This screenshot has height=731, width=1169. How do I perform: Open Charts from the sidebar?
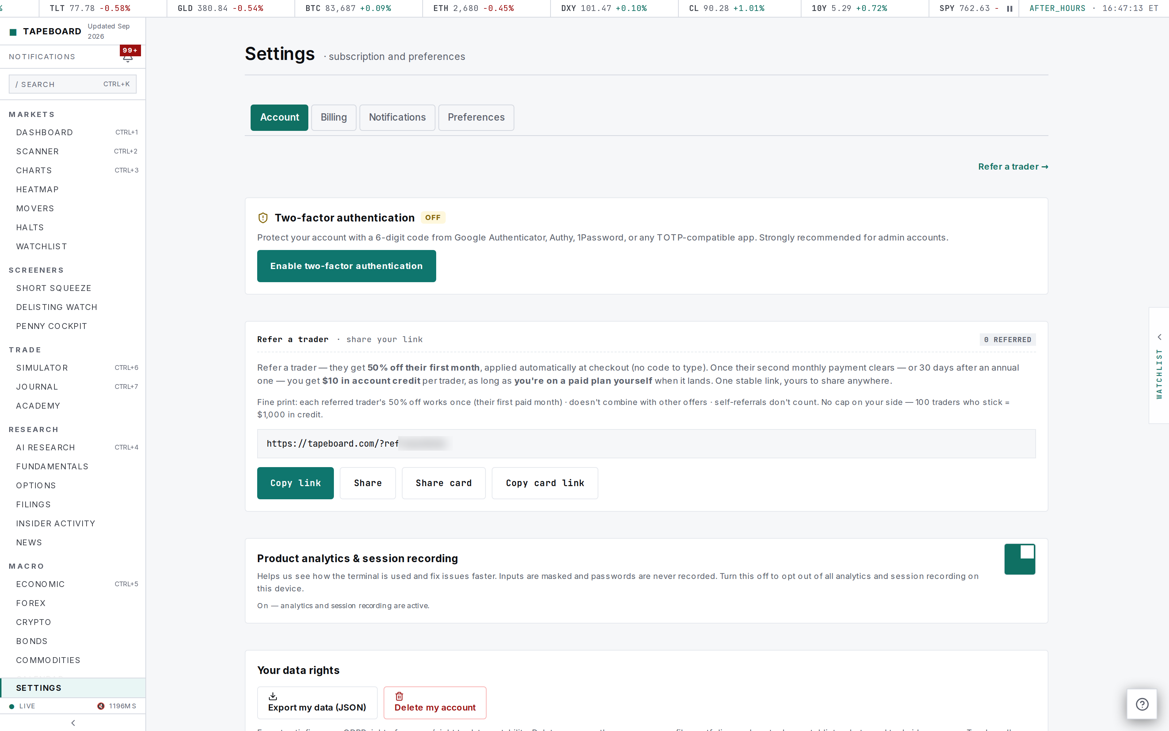click(73, 170)
